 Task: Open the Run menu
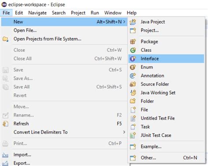(x=95, y=13)
